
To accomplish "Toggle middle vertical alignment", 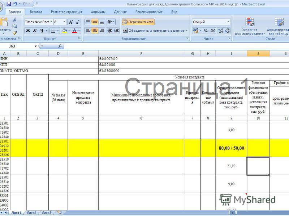I will pyautogui.click(x=95, y=22).
